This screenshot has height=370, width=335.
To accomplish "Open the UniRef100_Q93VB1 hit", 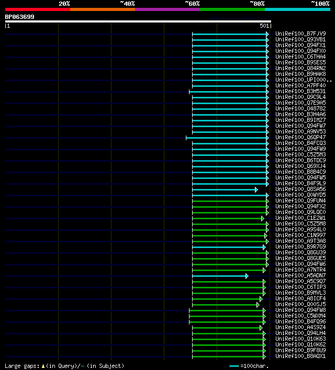I will pyautogui.click(x=300, y=39).
